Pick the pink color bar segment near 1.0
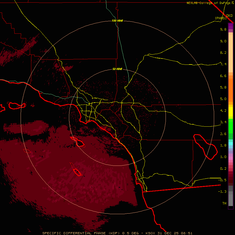This screenshot has width=235, height=235. (231, 158)
